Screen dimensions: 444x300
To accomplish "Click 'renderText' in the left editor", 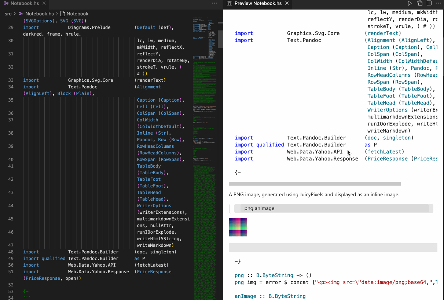I will [150, 80].
